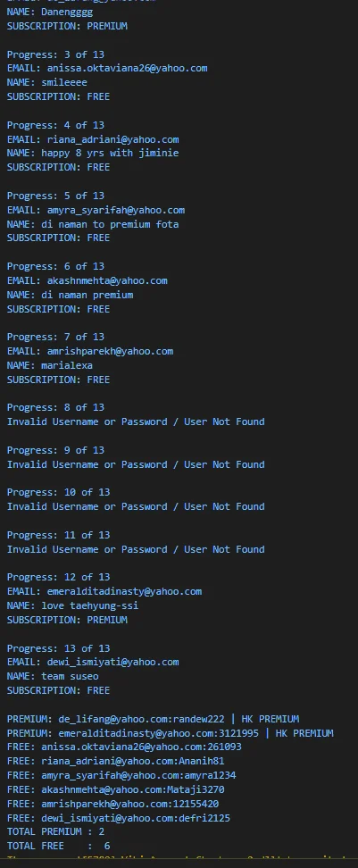Click the 'Progress: 10 of 13' text
The image size is (358, 868).
[x=58, y=492]
